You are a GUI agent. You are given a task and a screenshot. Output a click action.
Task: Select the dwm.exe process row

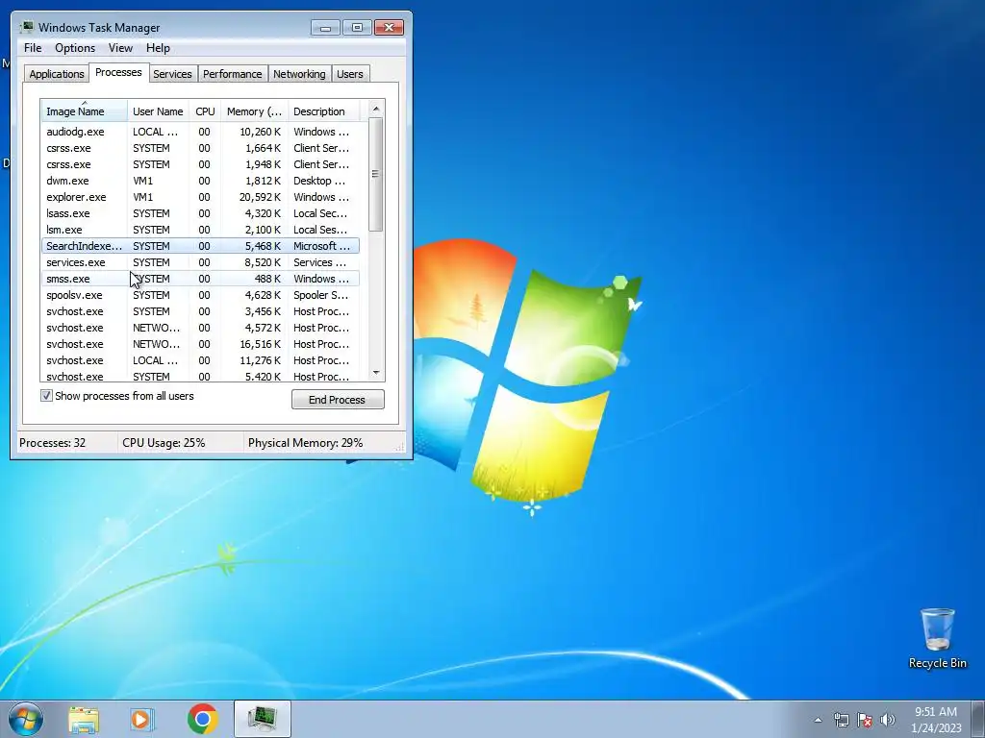(200, 181)
